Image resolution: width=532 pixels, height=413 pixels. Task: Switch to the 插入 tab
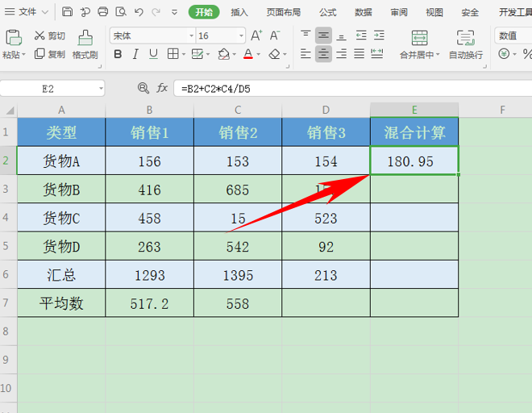pos(239,12)
